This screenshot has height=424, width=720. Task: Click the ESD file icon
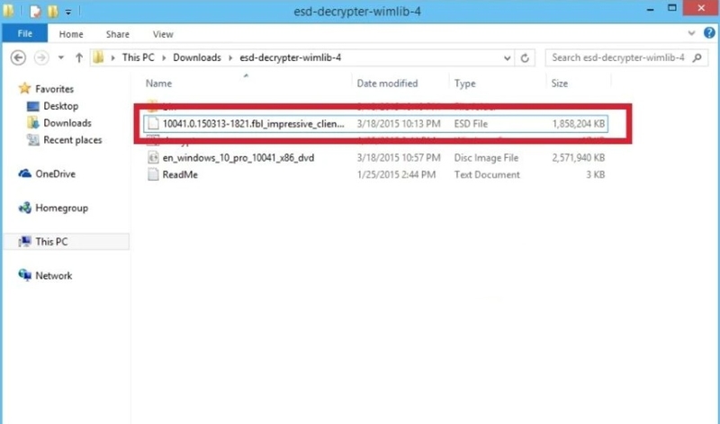(153, 124)
